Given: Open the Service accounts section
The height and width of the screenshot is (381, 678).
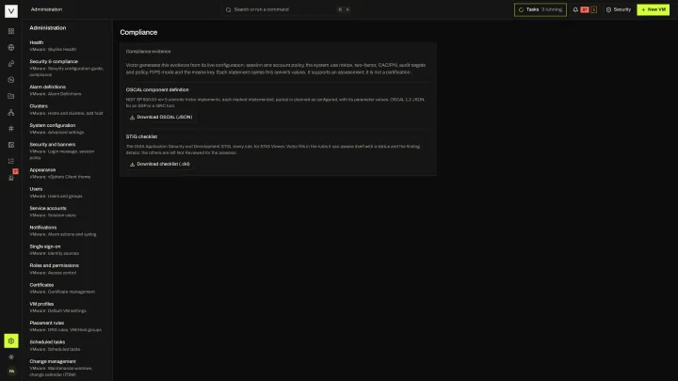Looking at the screenshot, I should [67, 212].
